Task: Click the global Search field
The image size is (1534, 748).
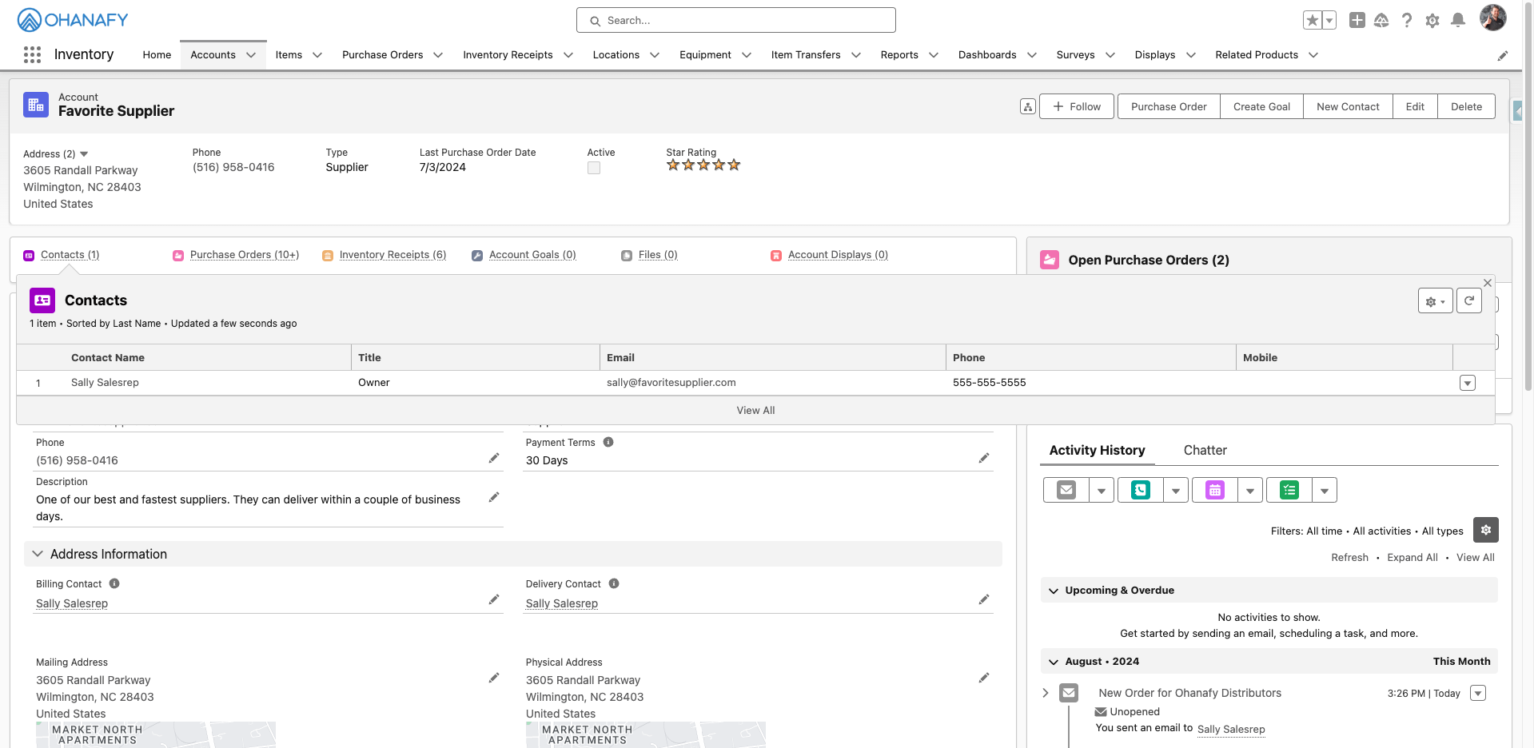Action: coord(735,21)
